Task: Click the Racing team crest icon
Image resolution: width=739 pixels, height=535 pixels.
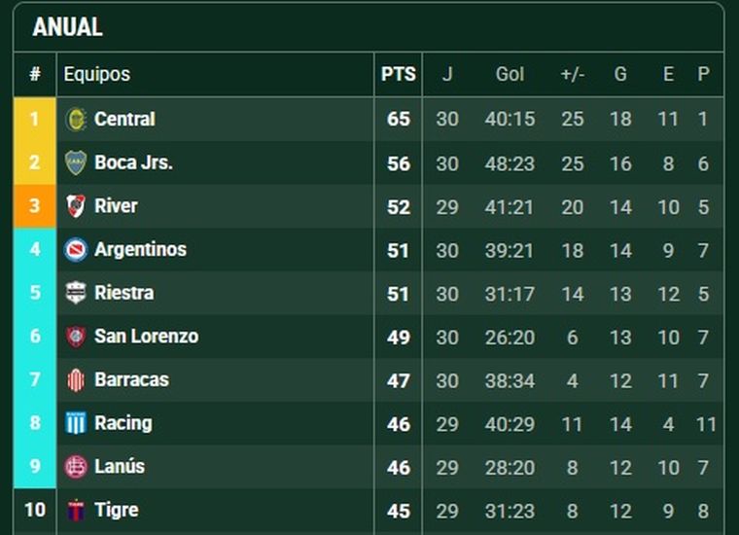Action: pos(76,423)
